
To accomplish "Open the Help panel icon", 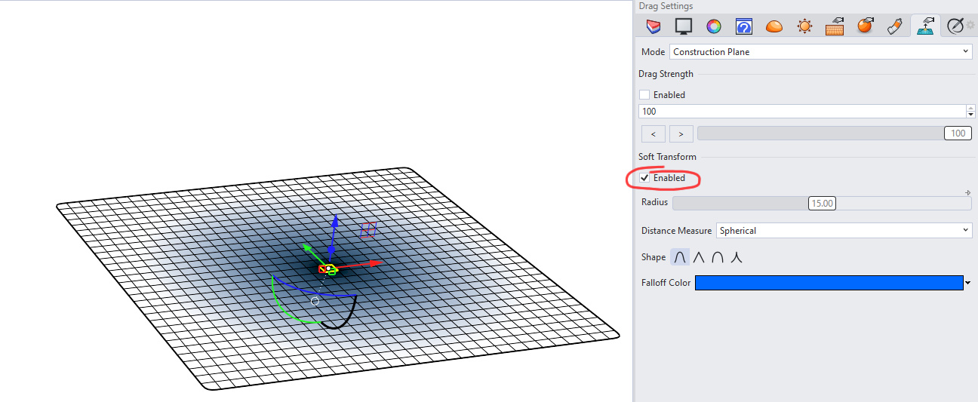I will click(744, 26).
